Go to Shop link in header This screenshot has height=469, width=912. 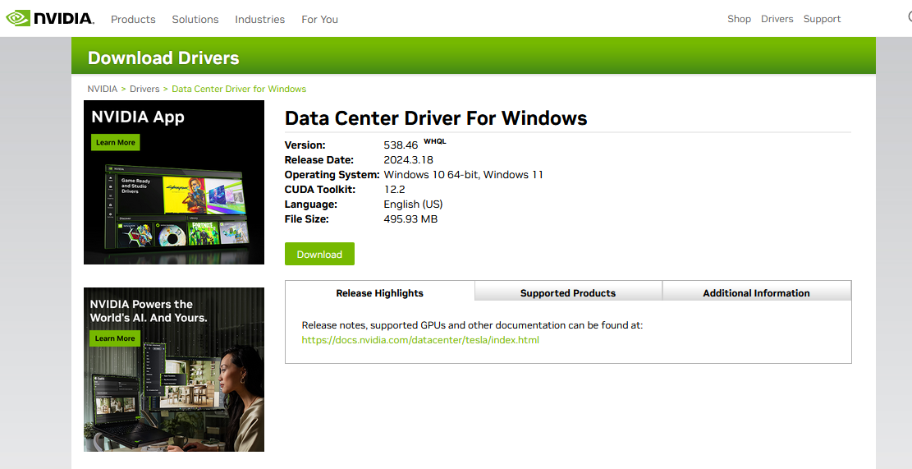point(740,19)
